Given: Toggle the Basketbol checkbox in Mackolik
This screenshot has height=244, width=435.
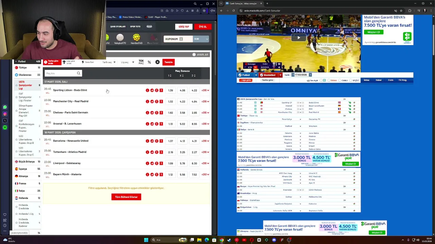Looking at the screenshot, I should pyautogui.click(x=262, y=75).
